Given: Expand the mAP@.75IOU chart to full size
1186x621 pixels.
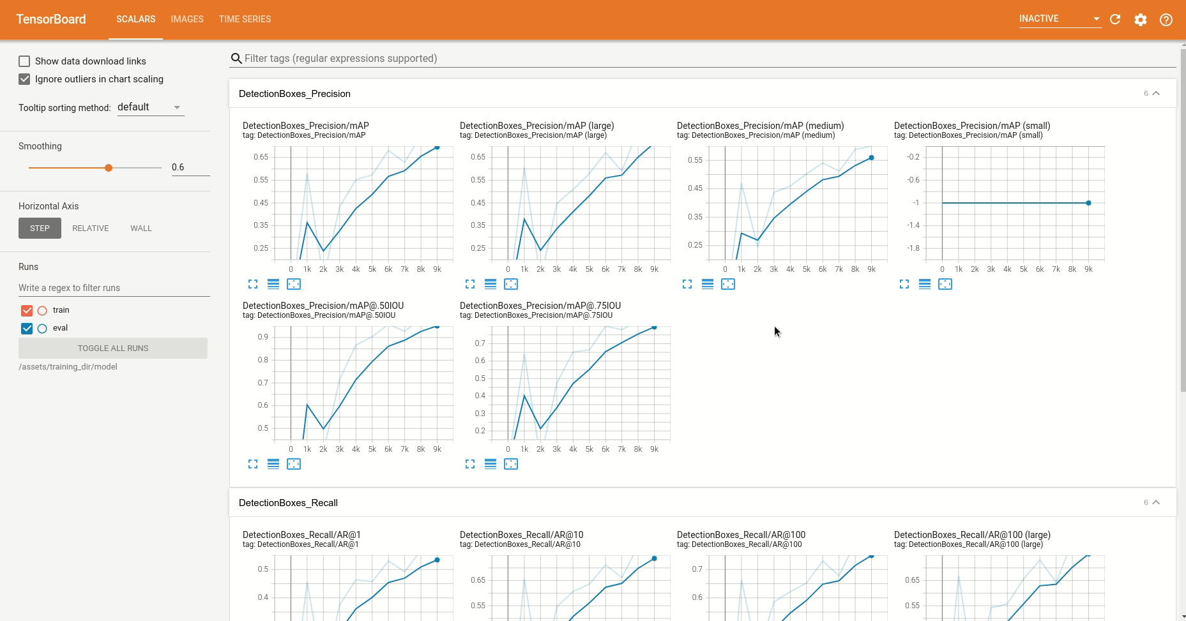Looking at the screenshot, I should 470,464.
